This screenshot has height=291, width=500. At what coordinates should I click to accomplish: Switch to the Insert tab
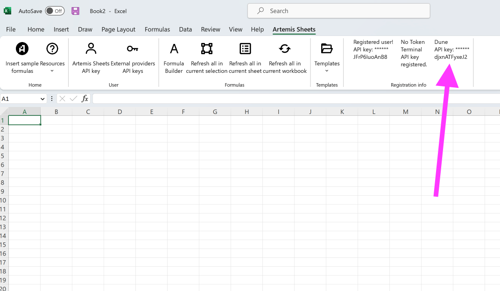[x=61, y=29]
